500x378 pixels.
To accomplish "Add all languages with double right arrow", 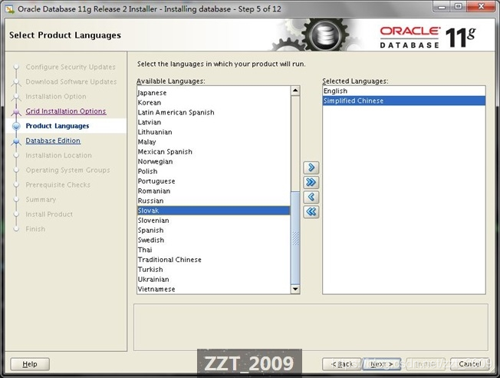I will [311, 182].
